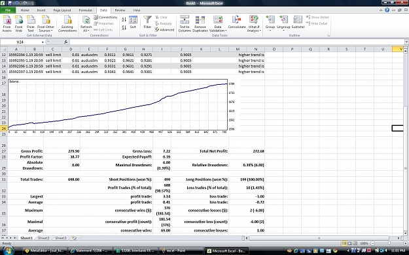Switch to the Insert tab
The height and width of the screenshot is (255, 409).
[x=41, y=10]
